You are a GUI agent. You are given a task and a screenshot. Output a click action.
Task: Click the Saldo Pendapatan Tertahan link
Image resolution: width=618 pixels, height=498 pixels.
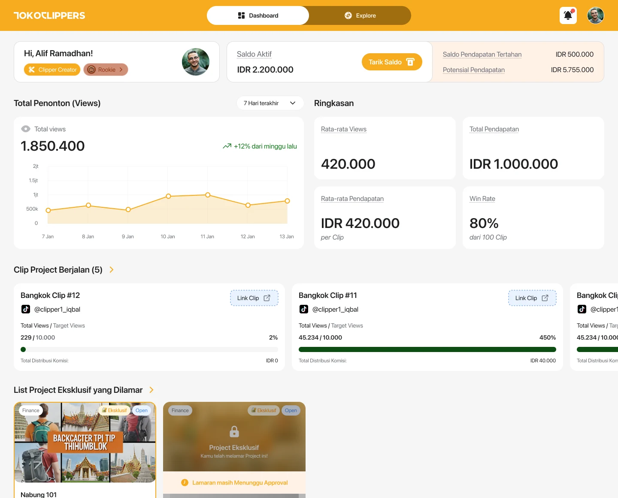482,55
